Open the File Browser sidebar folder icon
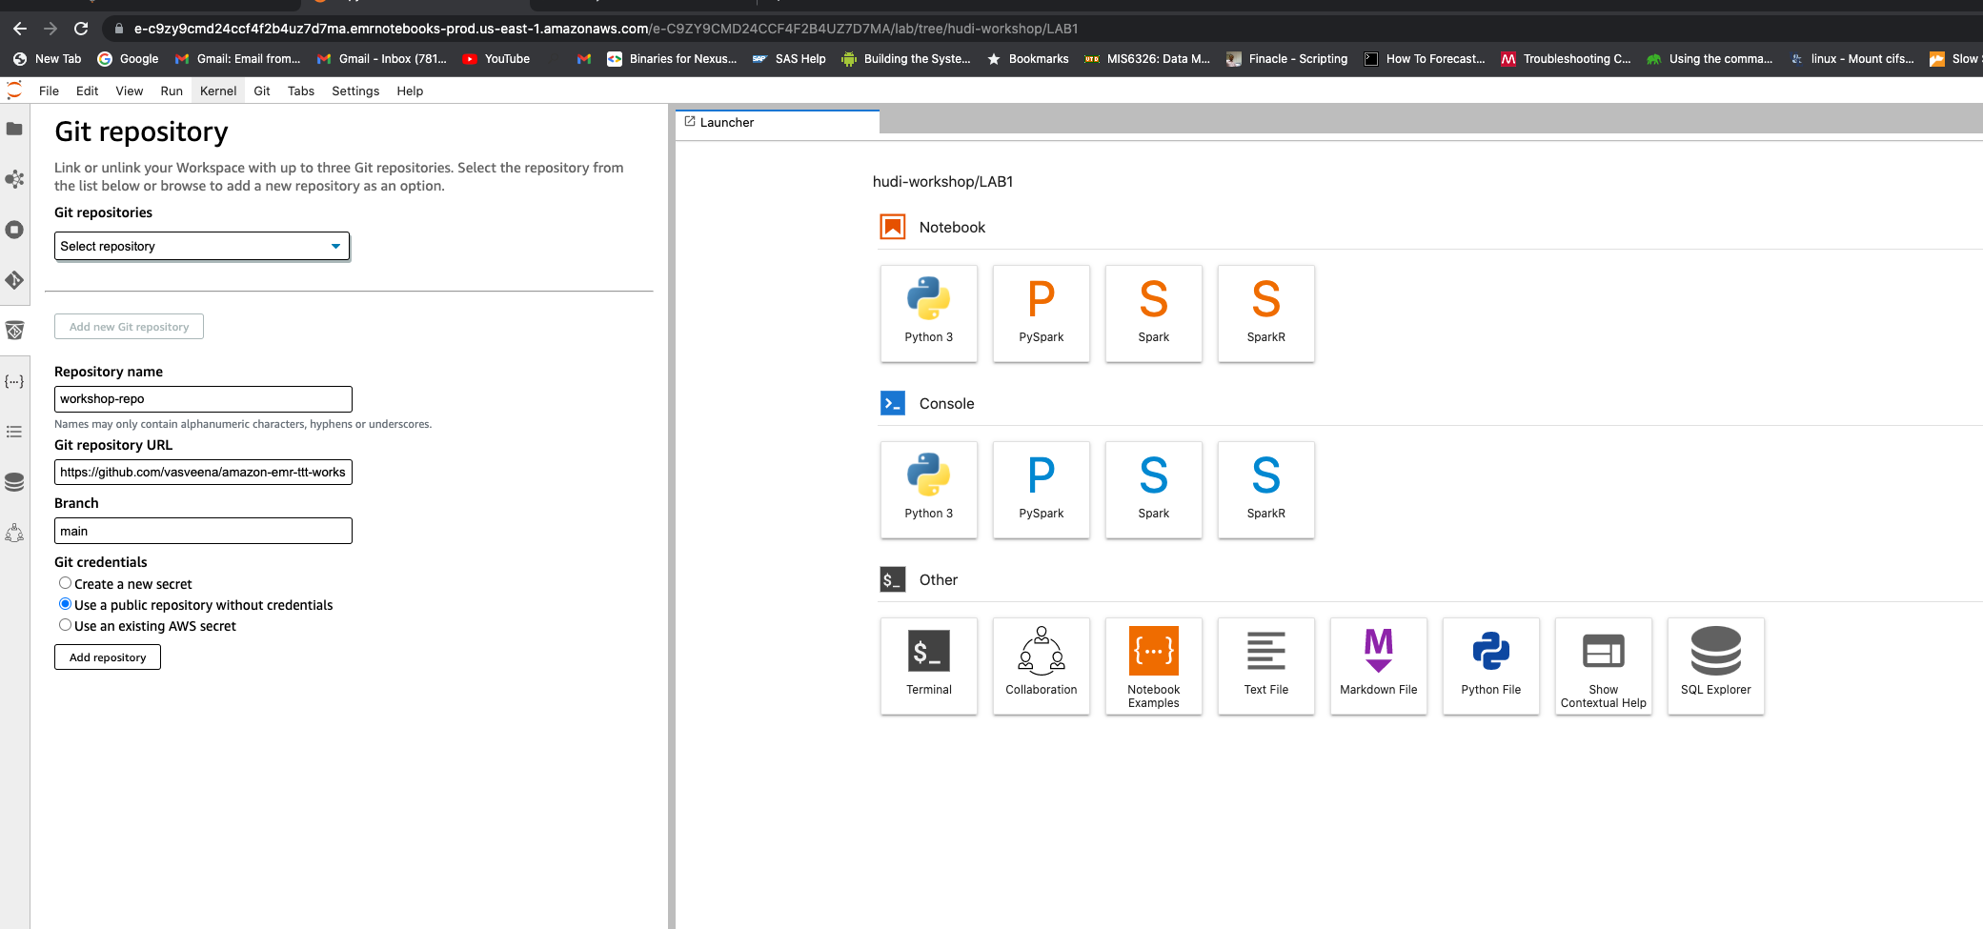This screenshot has height=929, width=1983. click(x=14, y=129)
